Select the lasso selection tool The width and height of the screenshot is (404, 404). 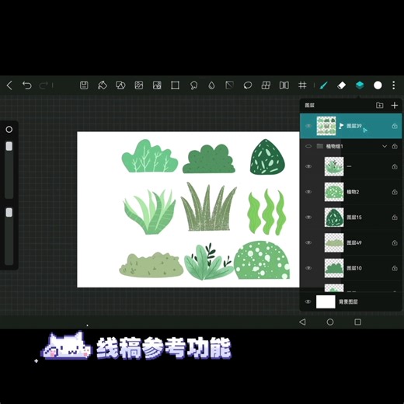193,85
